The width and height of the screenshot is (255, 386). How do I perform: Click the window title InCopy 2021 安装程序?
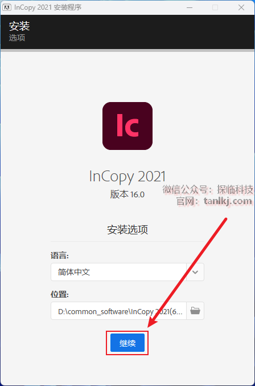tap(48, 7)
